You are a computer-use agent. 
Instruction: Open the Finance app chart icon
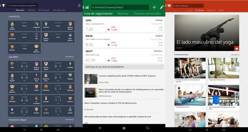point(87,7)
